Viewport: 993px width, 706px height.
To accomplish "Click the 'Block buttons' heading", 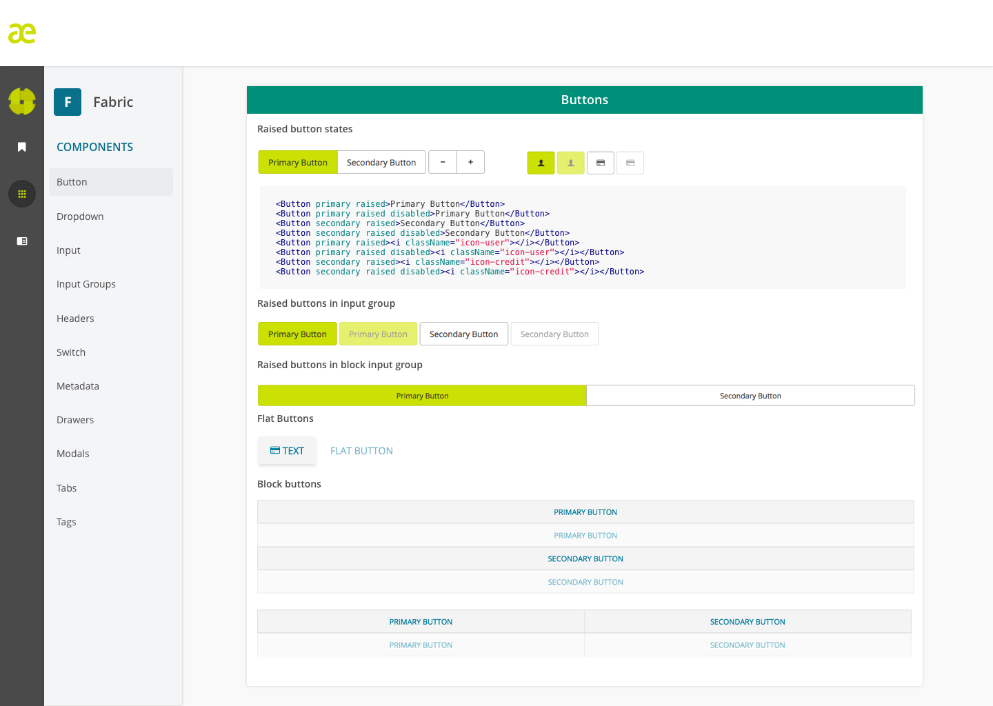I will pos(289,484).
